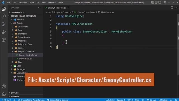Expand the Characters folder
Screen dimensions: 179x101
click(x=25, y=27)
